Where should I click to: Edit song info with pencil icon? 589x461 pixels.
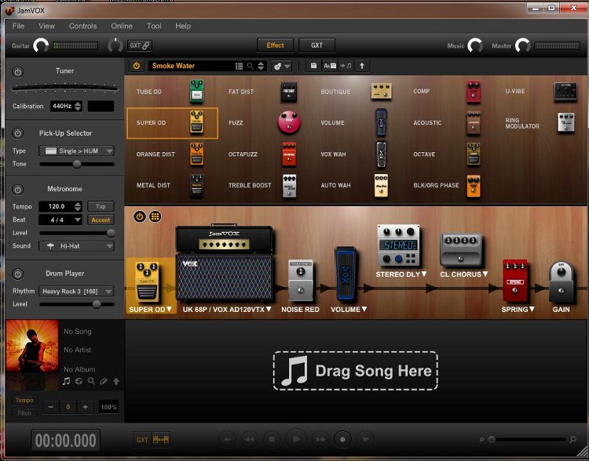point(104,381)
